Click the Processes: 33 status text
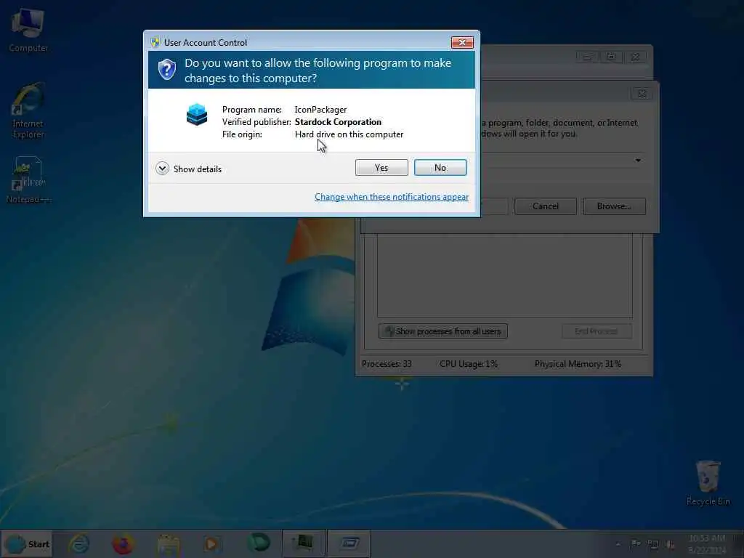This screenshot has width=744, height=558. point(387,364)
